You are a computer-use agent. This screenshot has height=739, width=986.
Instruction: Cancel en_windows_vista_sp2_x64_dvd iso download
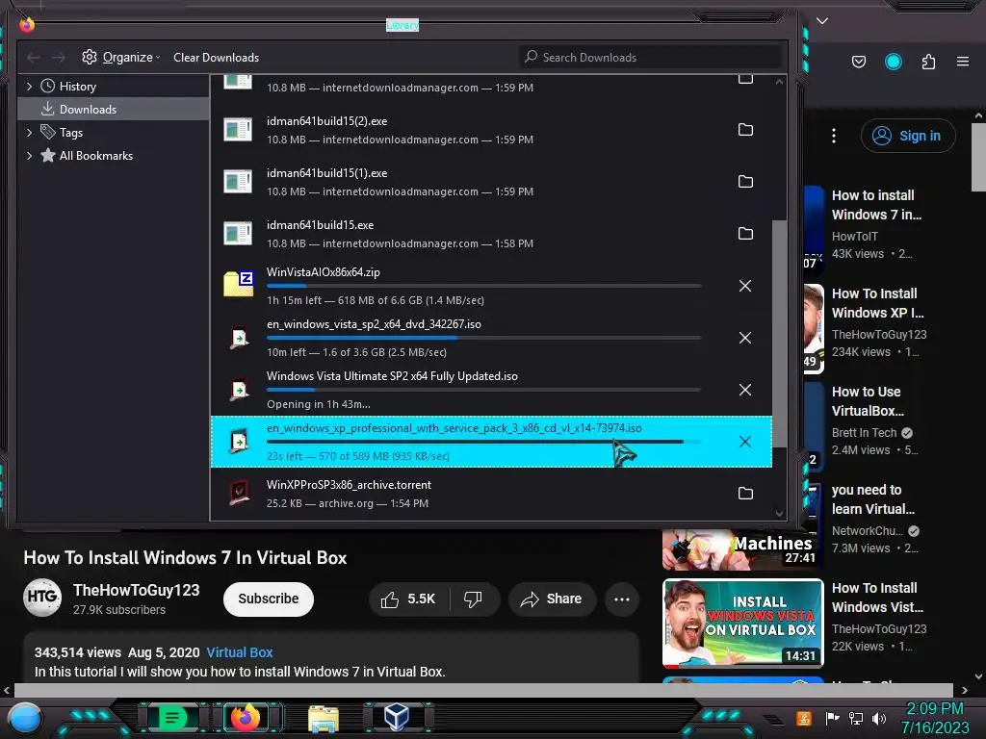pyautogui.click(x=745, y=338)
